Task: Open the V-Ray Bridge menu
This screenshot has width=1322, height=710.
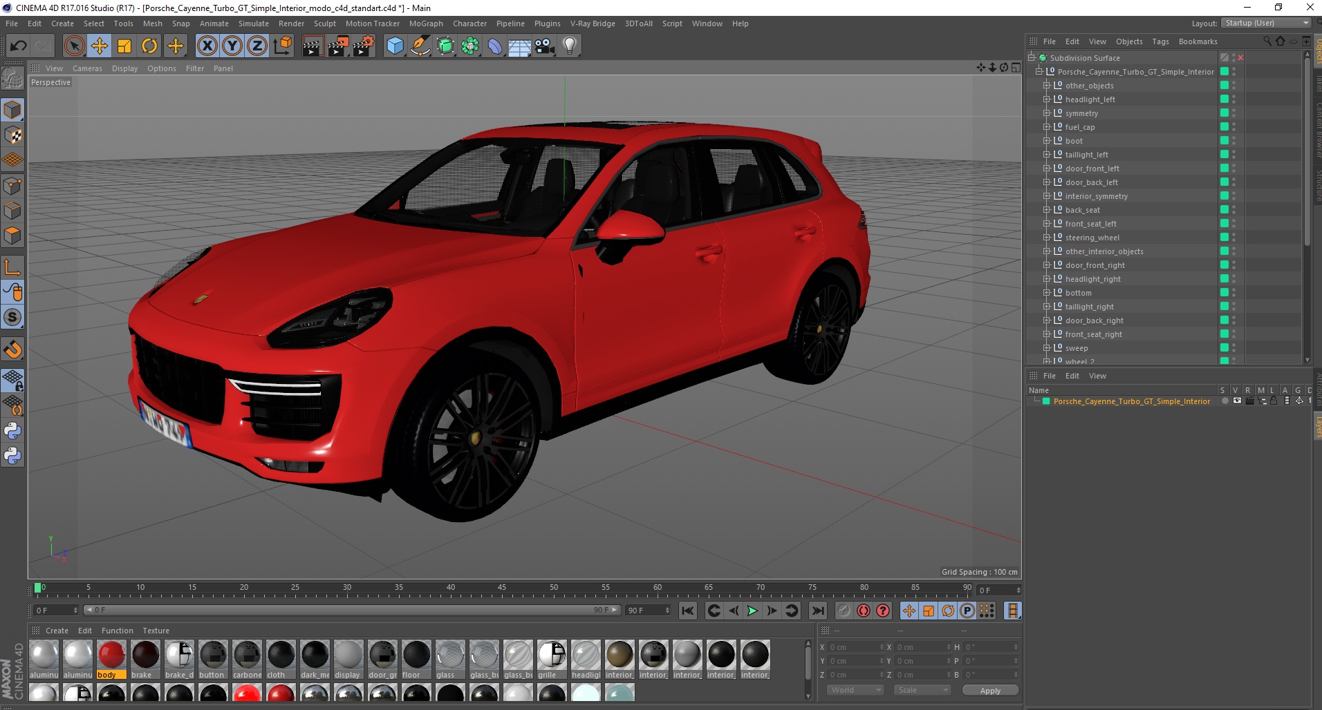Action: 593,23
